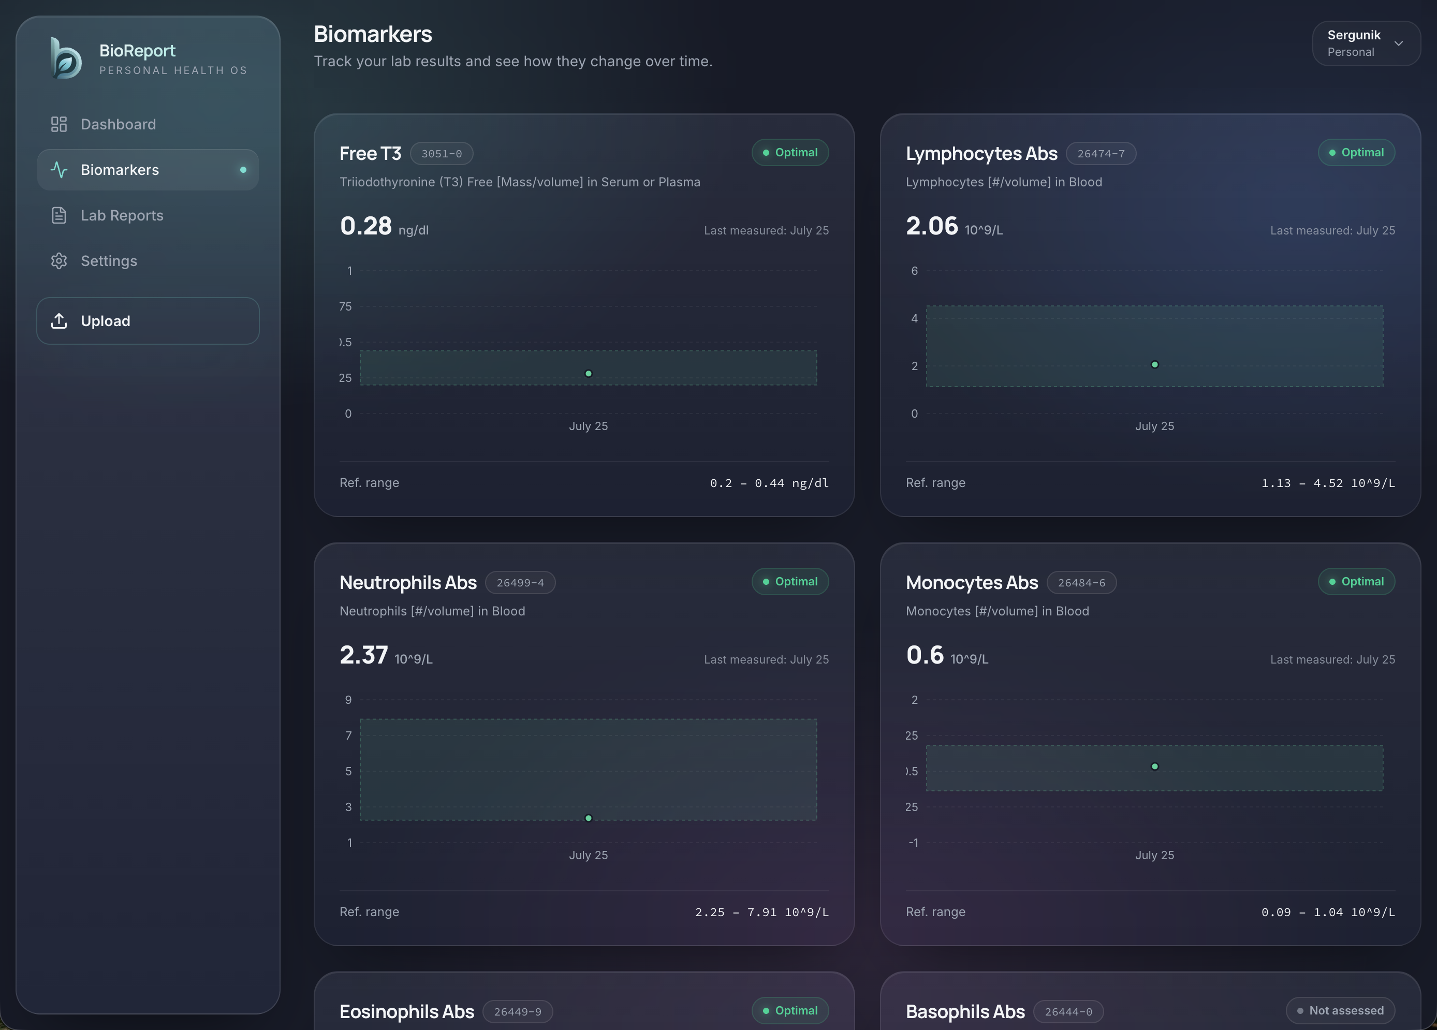The height and width of the screenshot is (1030, 1437).
Task: Click the Biomarkers pulse icon
Action: point(59,170)
